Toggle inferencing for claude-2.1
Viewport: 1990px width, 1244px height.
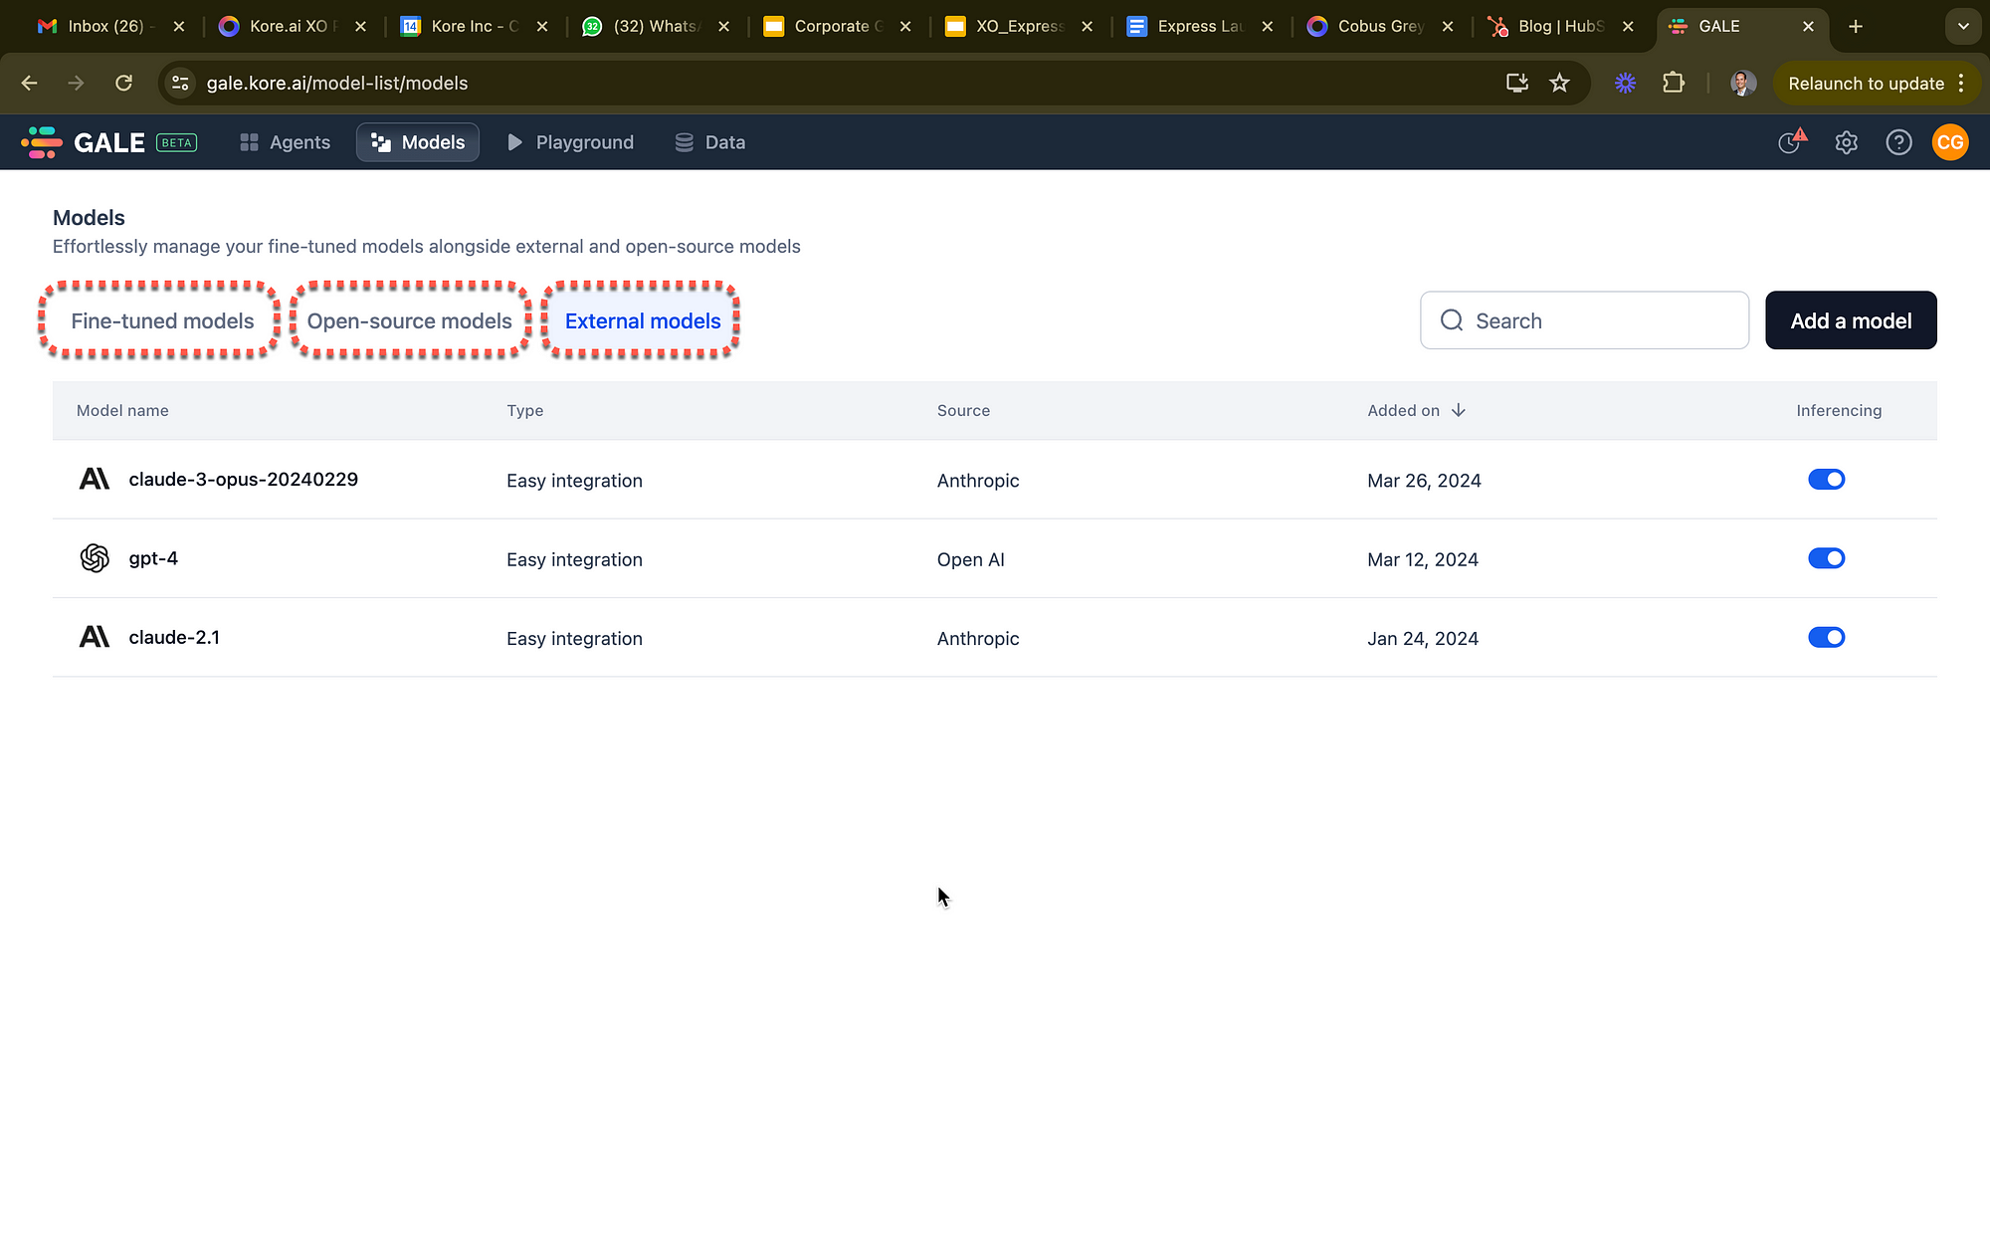(1827, 637)
